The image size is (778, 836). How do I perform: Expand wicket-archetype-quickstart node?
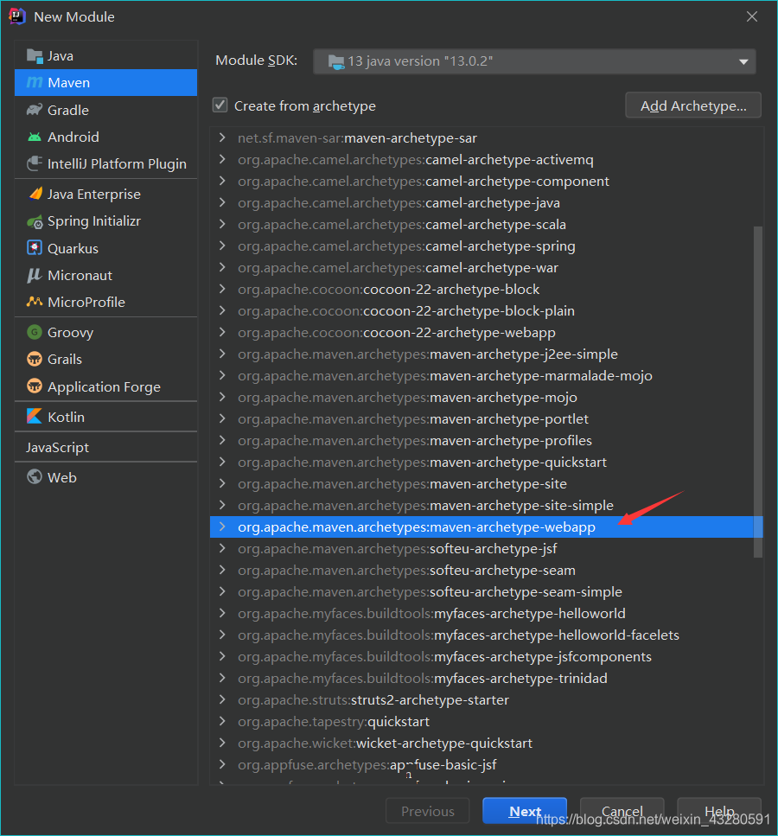coord(222,743)
